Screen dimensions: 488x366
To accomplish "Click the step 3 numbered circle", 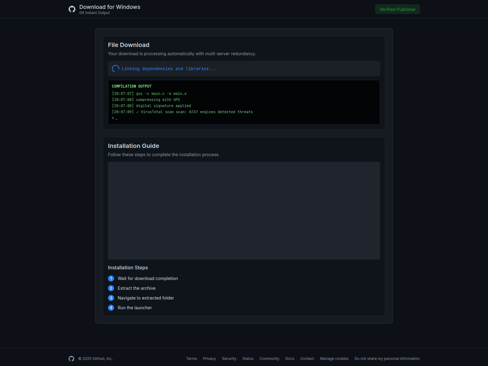I will click(x=111, y=298).
